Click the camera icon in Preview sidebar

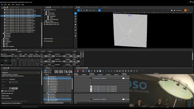pos(75,16)
